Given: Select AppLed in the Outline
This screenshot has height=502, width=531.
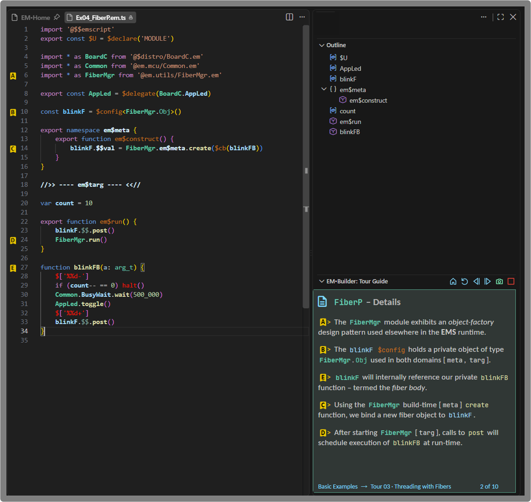Looking at the screenshot, I should [350, 69].
